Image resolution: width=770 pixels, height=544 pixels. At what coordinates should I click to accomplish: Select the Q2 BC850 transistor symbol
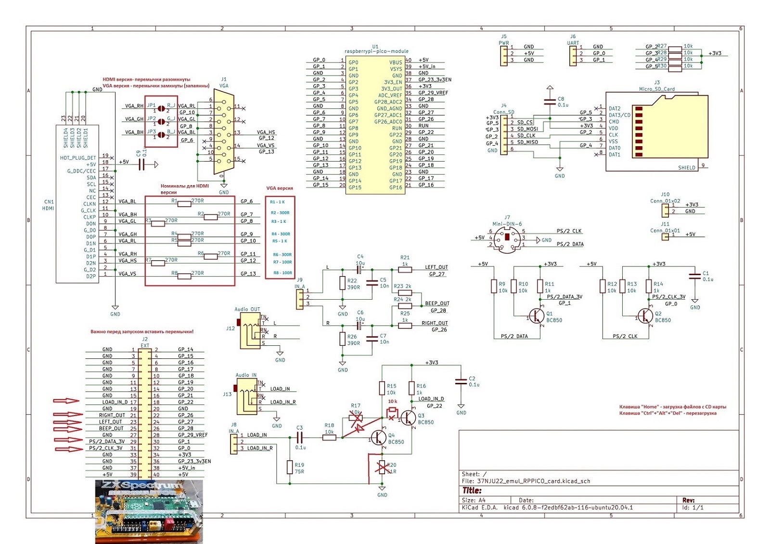click(x=645, y=316)
